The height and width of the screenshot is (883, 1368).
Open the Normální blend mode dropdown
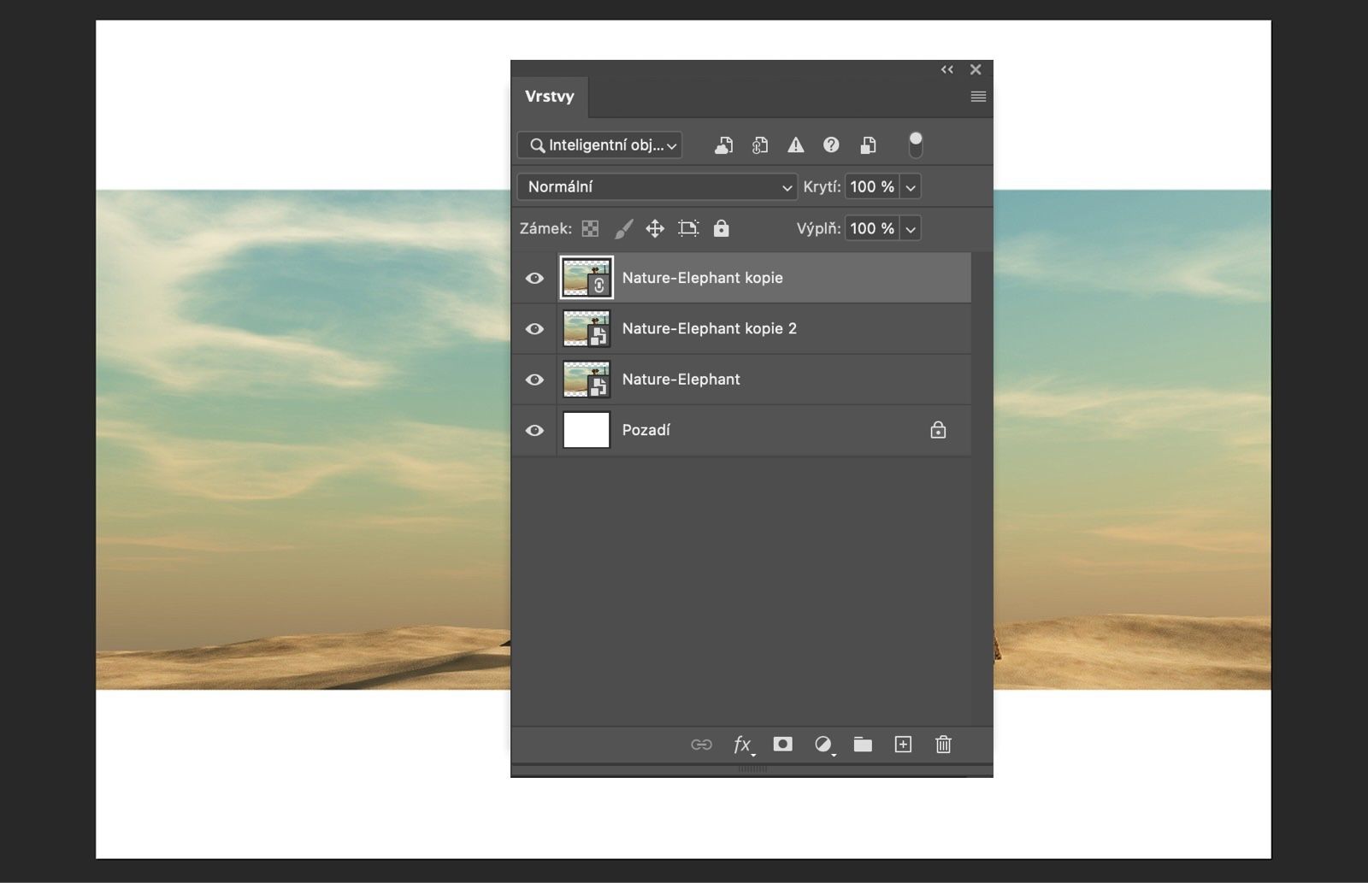click(x=657, y=187)
